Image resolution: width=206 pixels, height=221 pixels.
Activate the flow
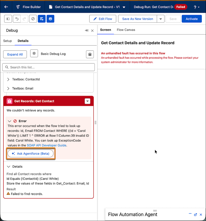(x=192, y=19)
